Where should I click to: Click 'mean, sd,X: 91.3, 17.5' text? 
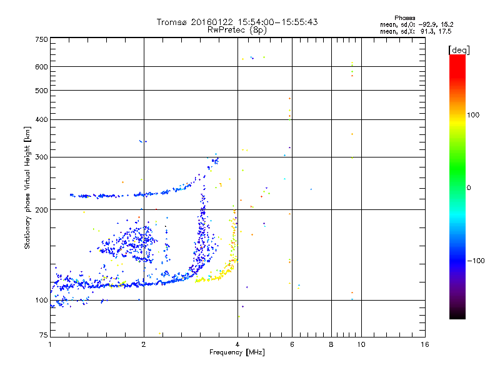(416, 31)
